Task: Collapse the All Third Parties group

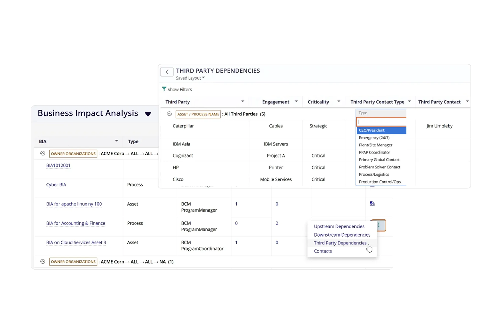Action: [x=169, y=114]
